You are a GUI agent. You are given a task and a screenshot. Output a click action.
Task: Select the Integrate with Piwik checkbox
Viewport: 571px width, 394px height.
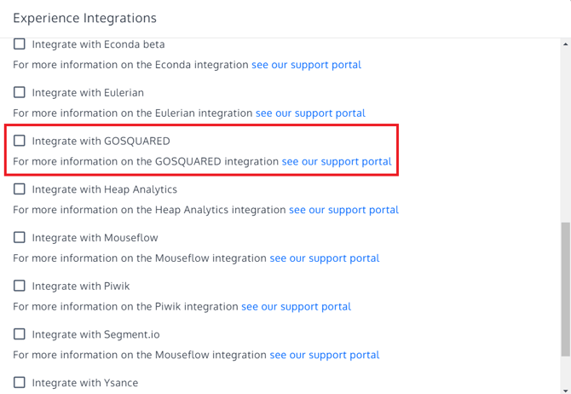click(x=20, y=286)
